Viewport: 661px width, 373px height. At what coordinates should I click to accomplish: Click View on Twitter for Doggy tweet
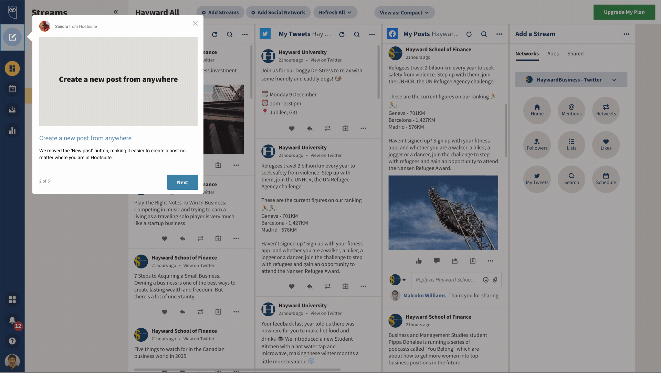pyautogui.click(x=326, y=60)
